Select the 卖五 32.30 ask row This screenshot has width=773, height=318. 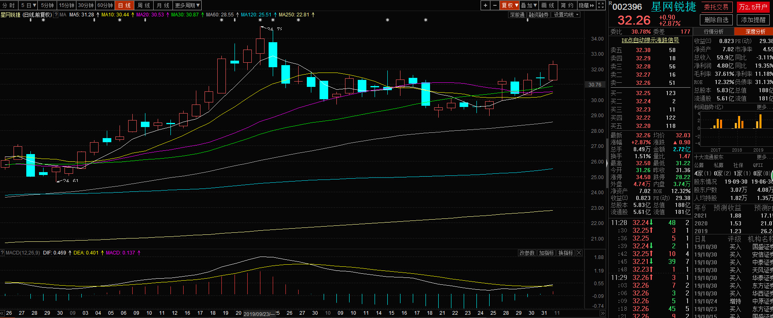click(650, 50)
